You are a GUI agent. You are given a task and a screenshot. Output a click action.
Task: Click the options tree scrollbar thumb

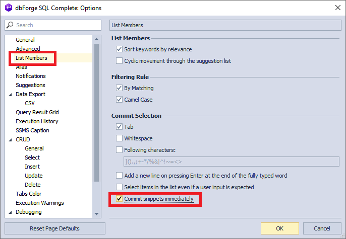coord(96,113)
